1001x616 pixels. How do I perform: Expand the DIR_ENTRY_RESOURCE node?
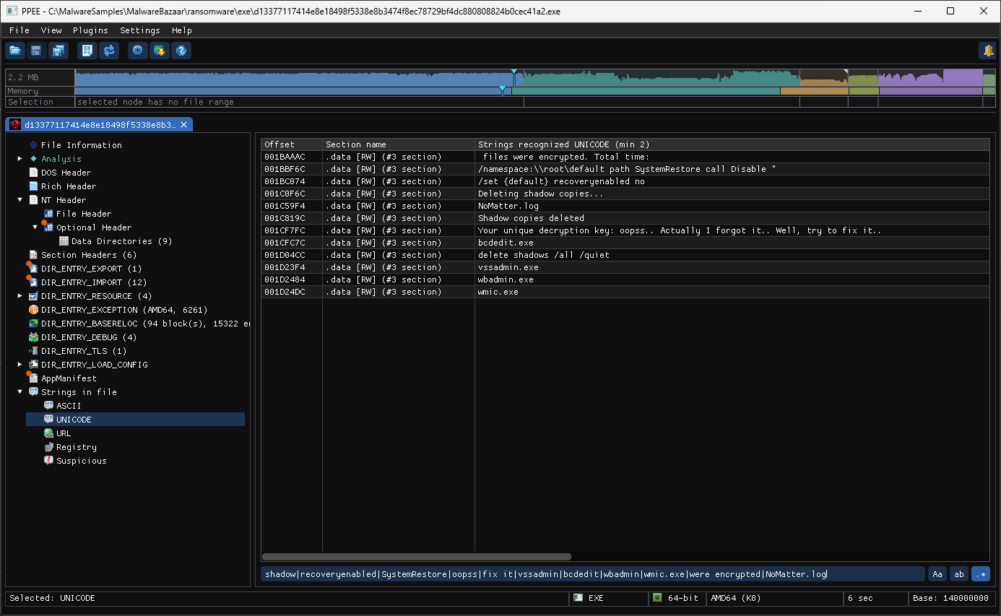pyautogui.click(x=20, y=296)
